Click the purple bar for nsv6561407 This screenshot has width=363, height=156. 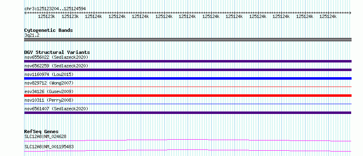188,113
